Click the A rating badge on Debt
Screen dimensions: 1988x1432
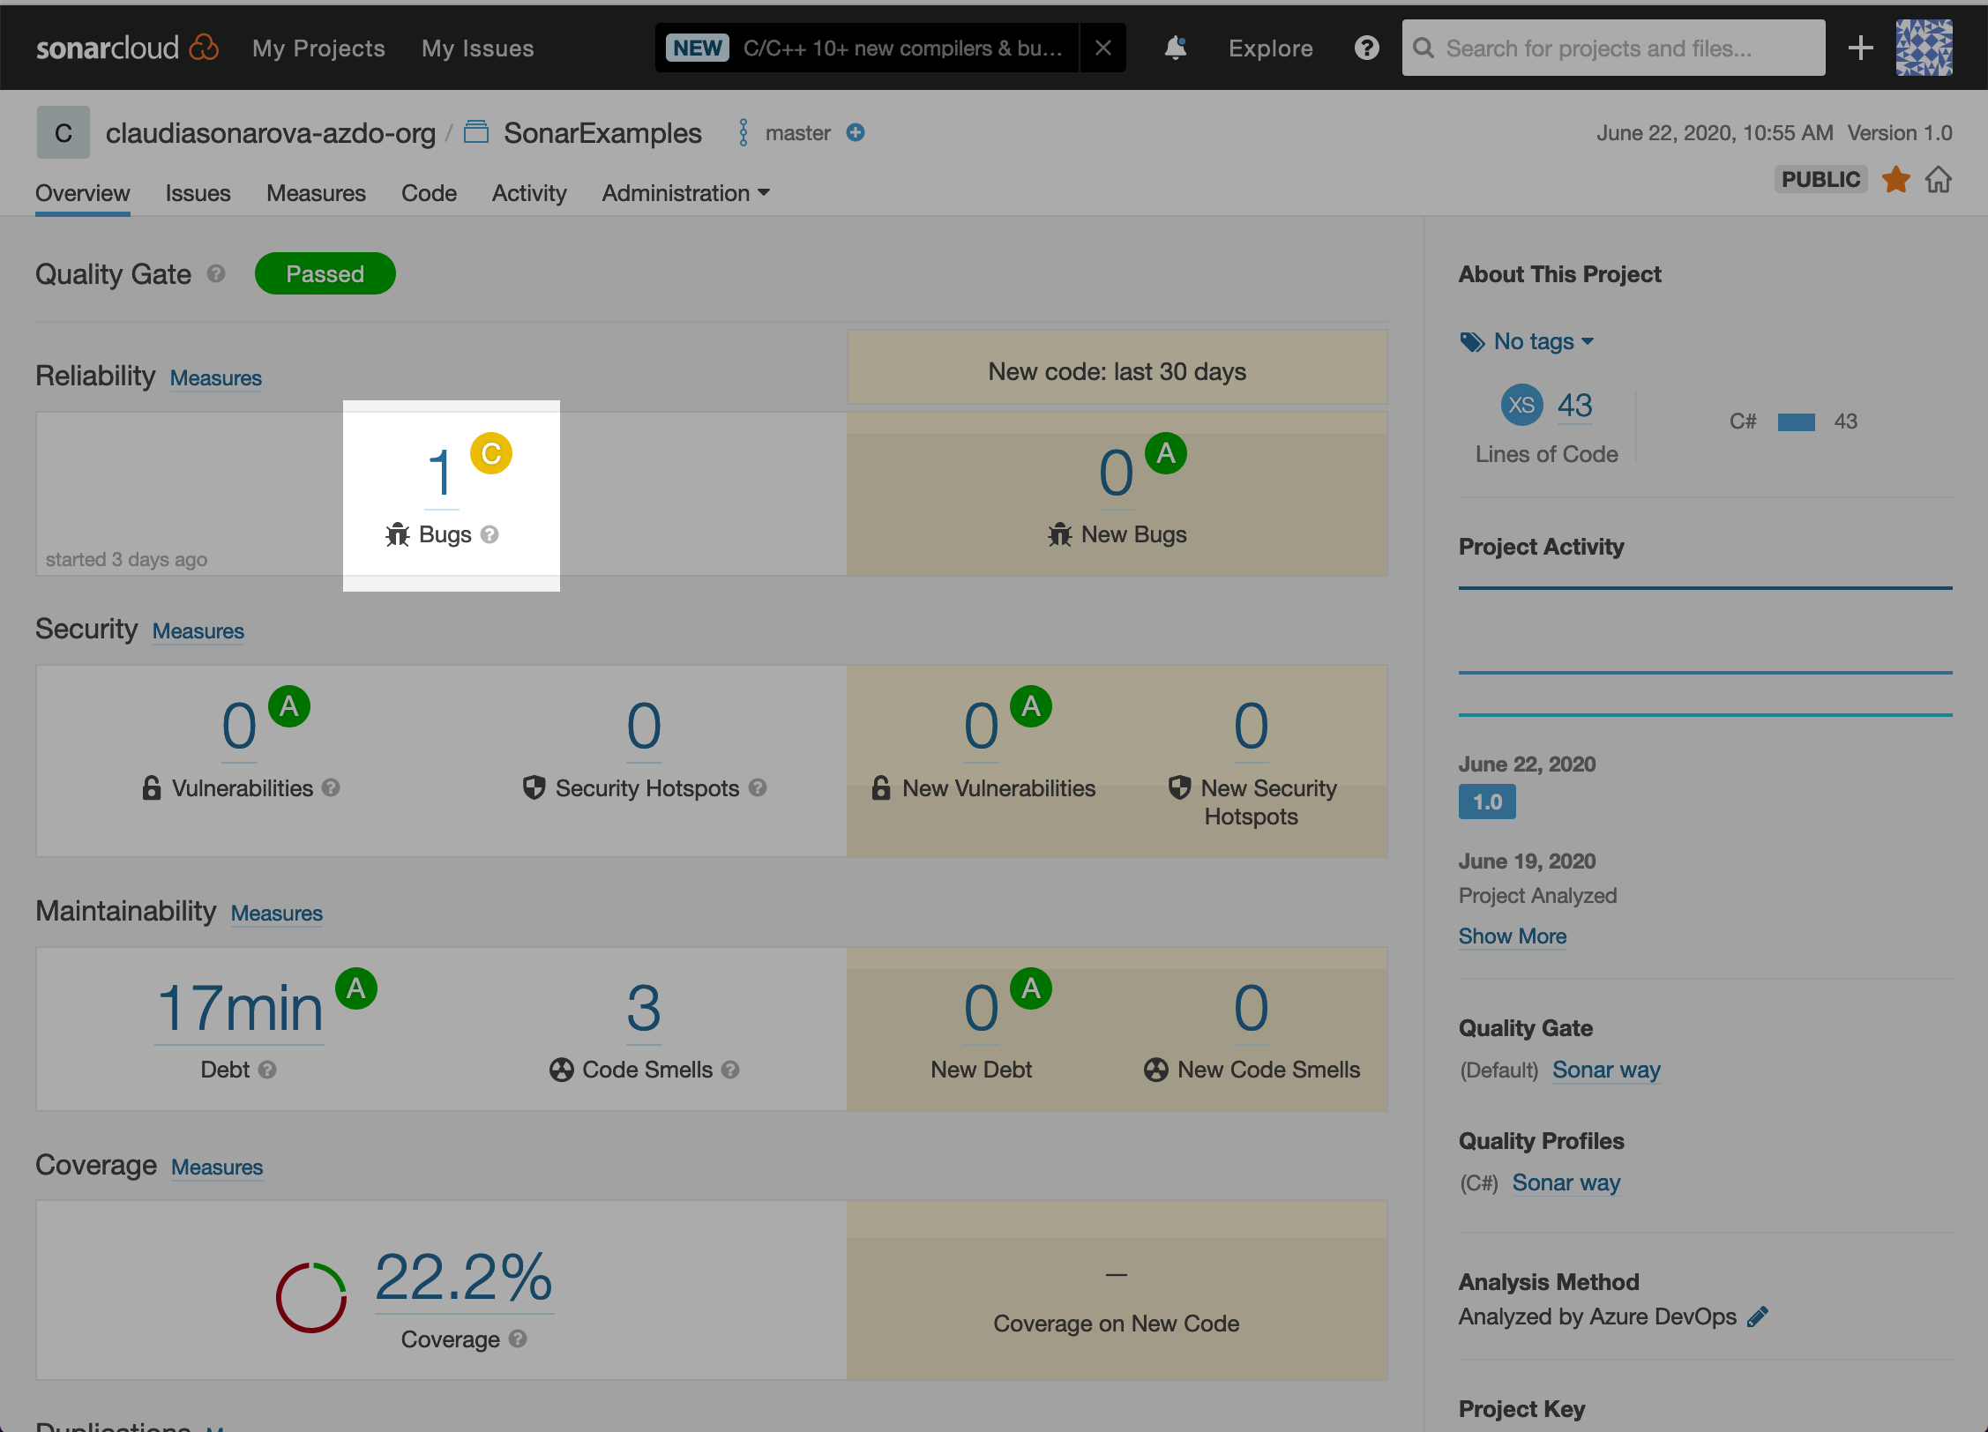(x=356, y=988)
